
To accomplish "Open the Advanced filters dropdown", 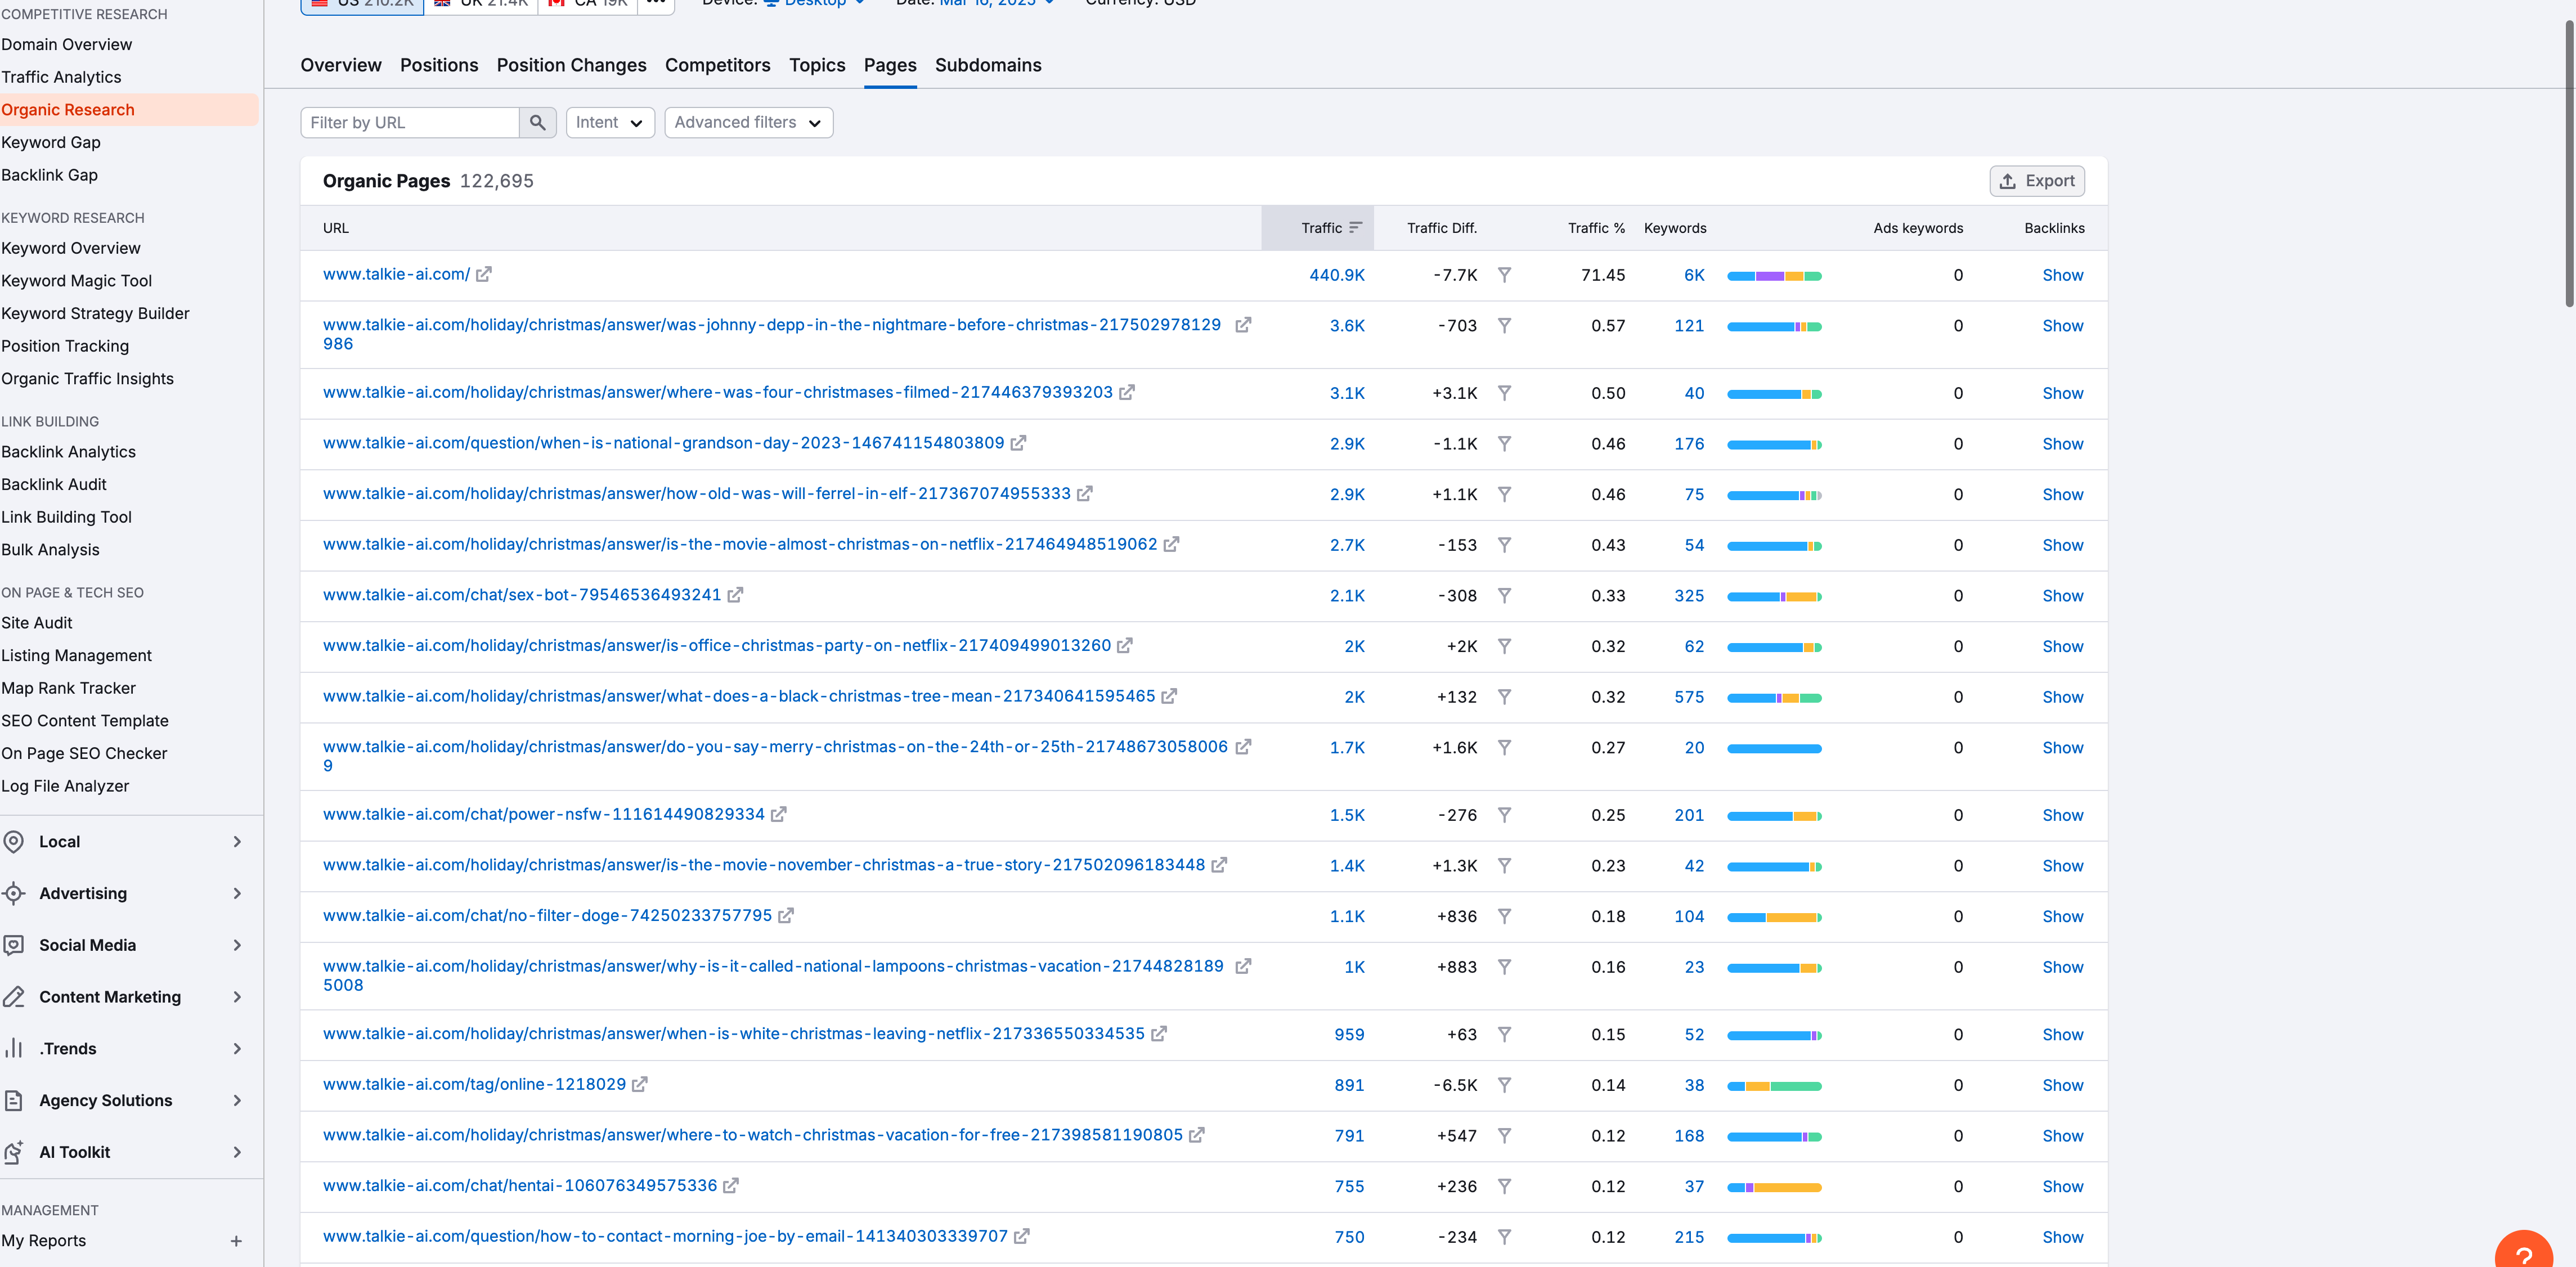I will point(747,122).
